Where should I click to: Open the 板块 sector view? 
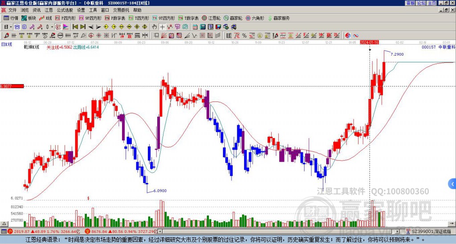29,18
